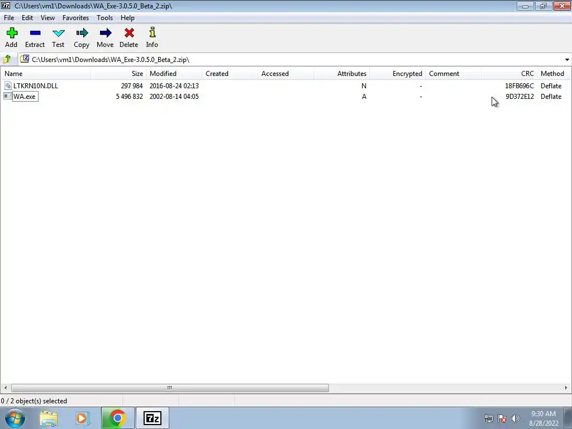
Task: Sort by Attributes column header
Action: (341, 74)
